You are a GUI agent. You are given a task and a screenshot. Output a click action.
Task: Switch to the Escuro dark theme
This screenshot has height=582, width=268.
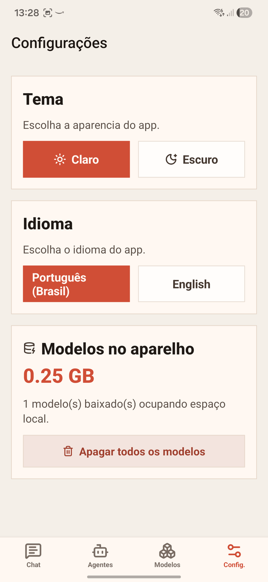pos(192,159)
